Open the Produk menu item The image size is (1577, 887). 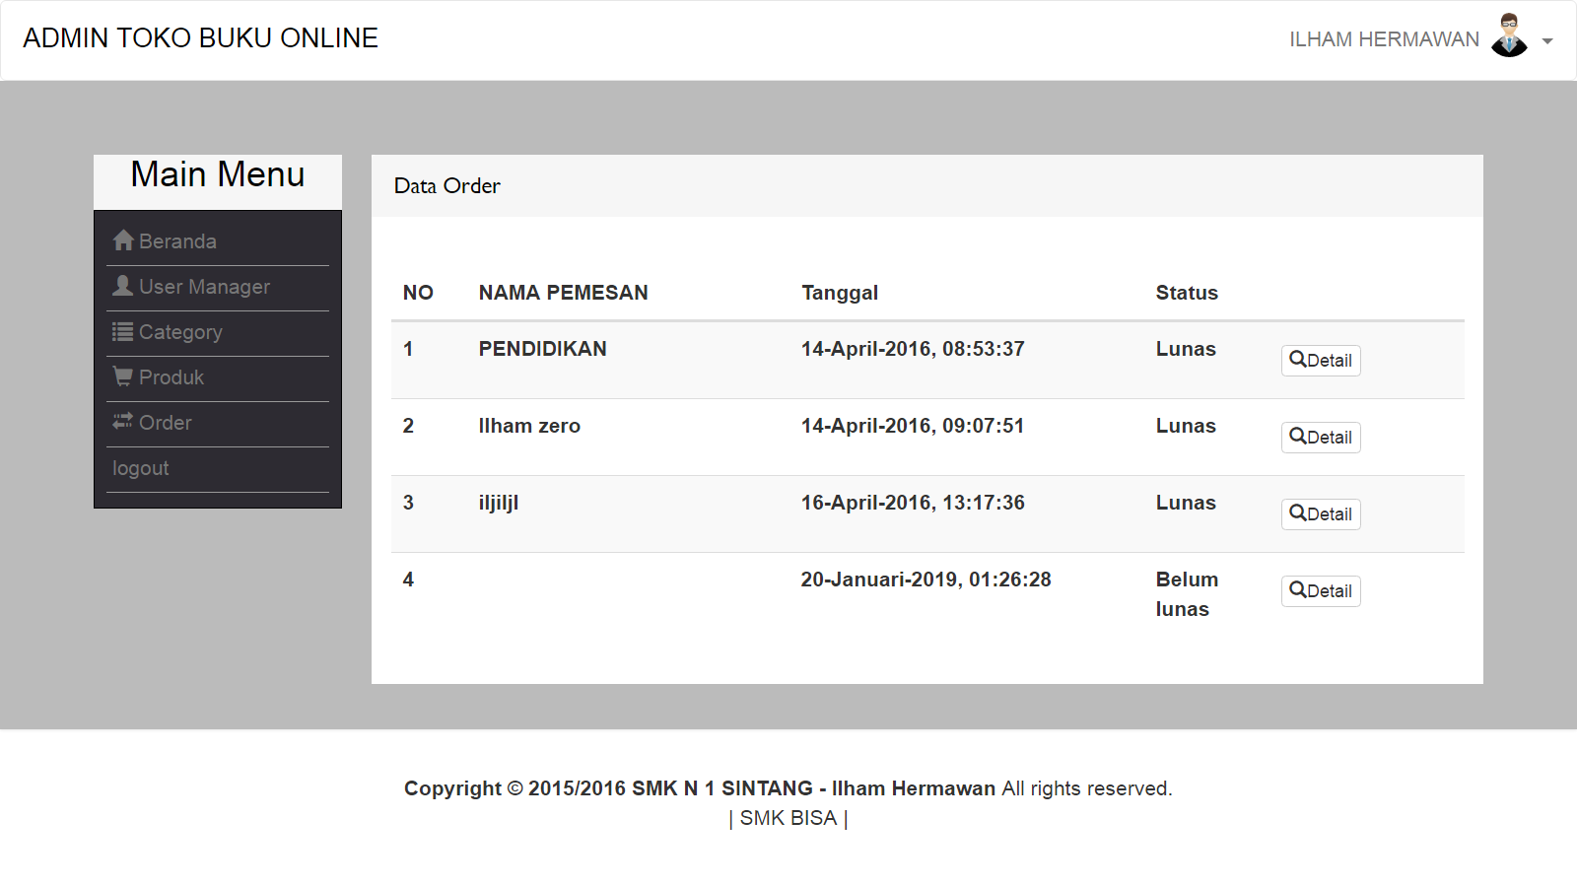click(x=171, y=377)
